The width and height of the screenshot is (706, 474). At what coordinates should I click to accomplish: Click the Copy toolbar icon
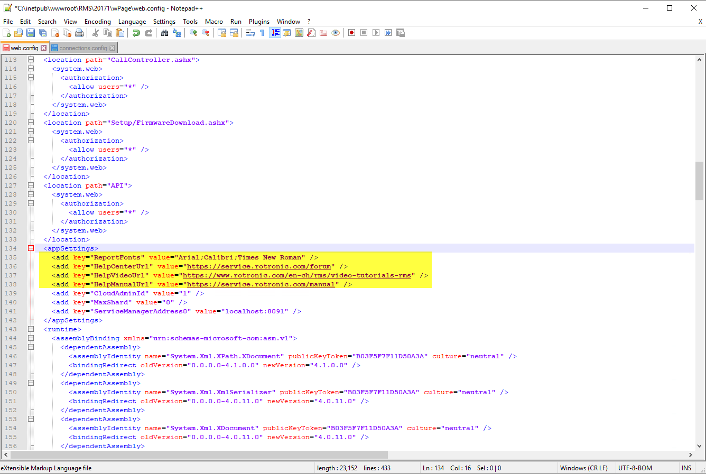(108, 33)
